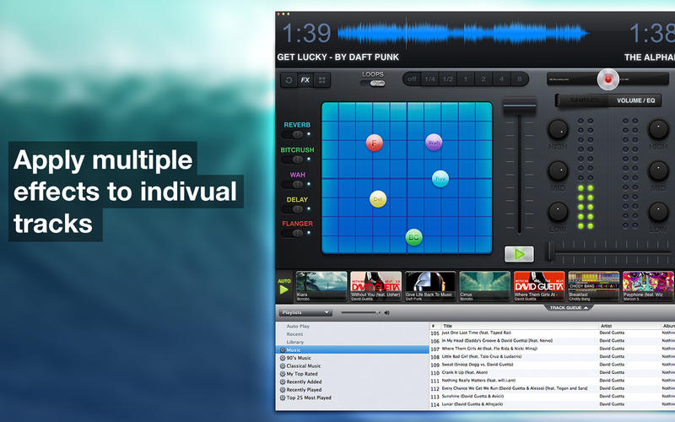Select the Cirrus track thumbnail
The height and width of the screenshot is (422, 675).
pyautogui.click(x=484, y=286)
